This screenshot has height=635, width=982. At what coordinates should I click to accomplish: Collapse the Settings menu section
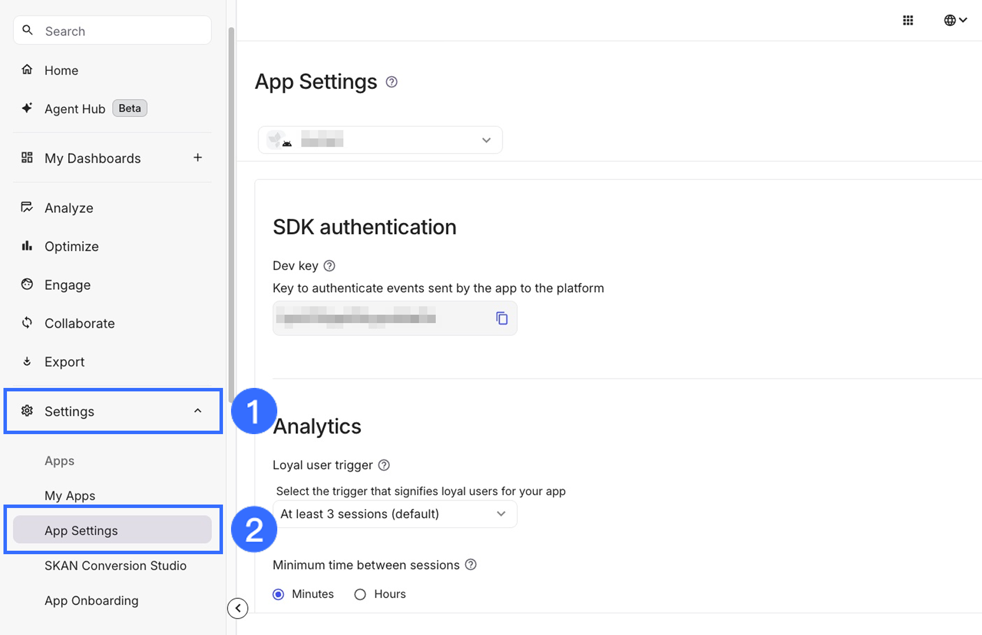point(198,411)
